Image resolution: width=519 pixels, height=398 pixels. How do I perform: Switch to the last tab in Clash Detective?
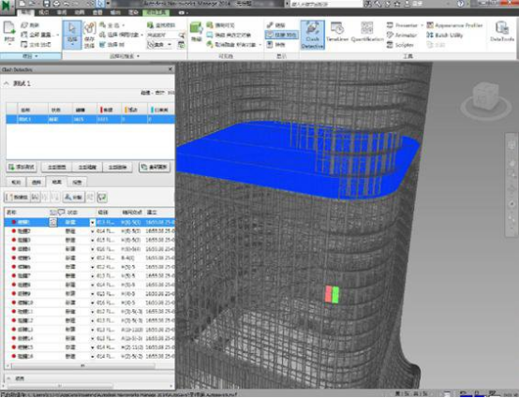(77, 183)
